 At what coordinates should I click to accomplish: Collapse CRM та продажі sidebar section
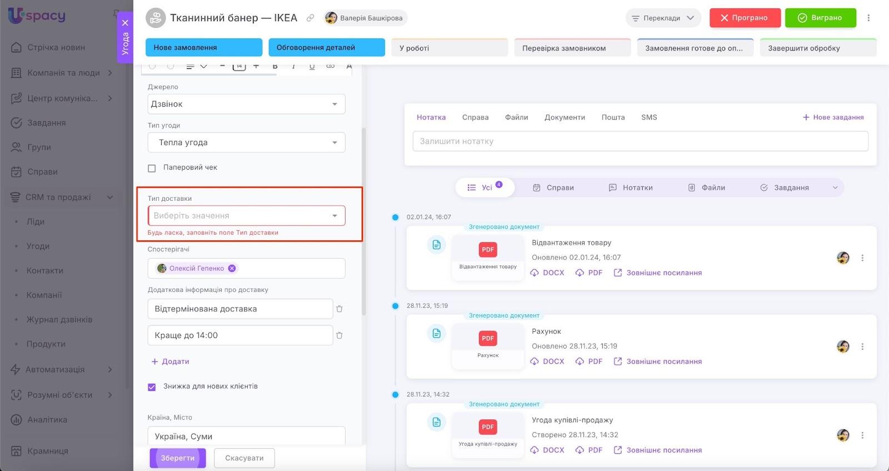[110, 197]
